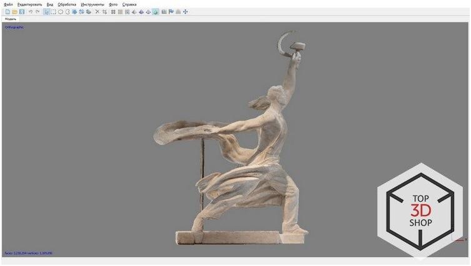Open the Справка help menu
The image size is (471, 266).
pyautogui.click(x=129, y=4)
